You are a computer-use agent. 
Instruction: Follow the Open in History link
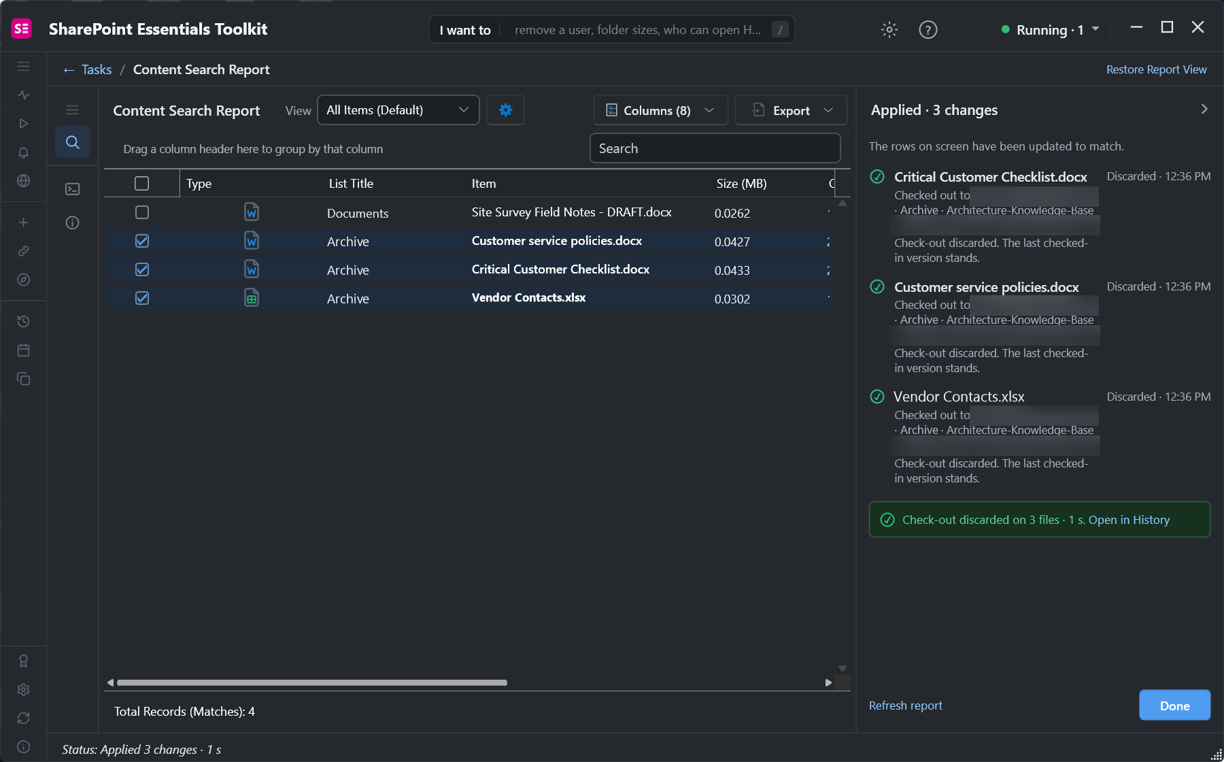click(x=1129, y=520)
